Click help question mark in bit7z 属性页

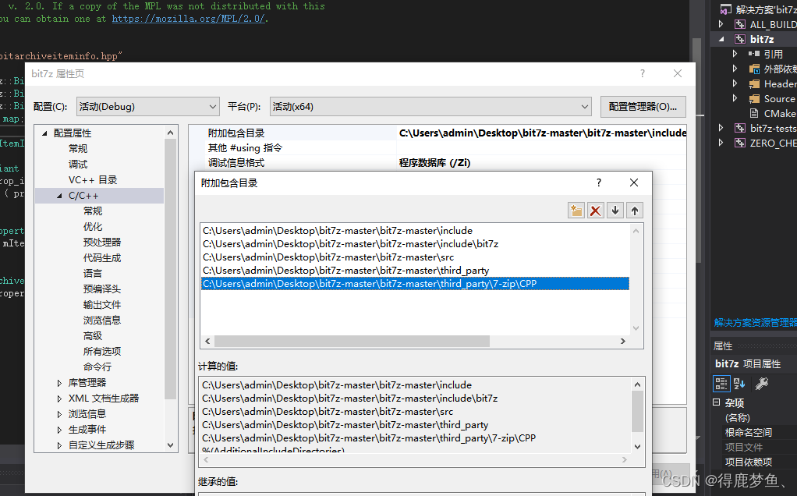(643, 73)
